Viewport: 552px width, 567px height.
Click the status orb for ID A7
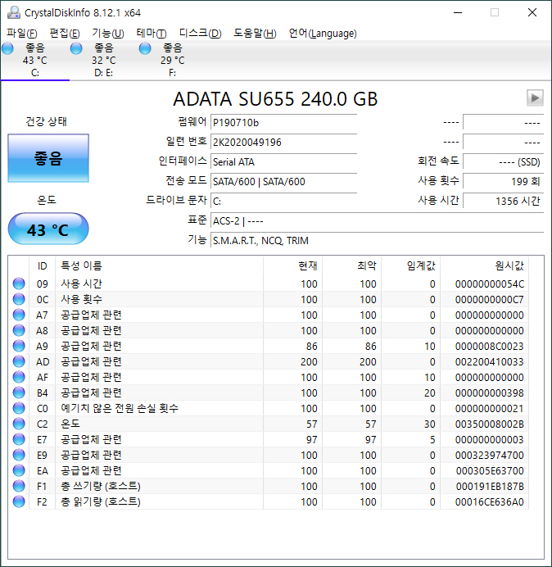tap(19, 315)
